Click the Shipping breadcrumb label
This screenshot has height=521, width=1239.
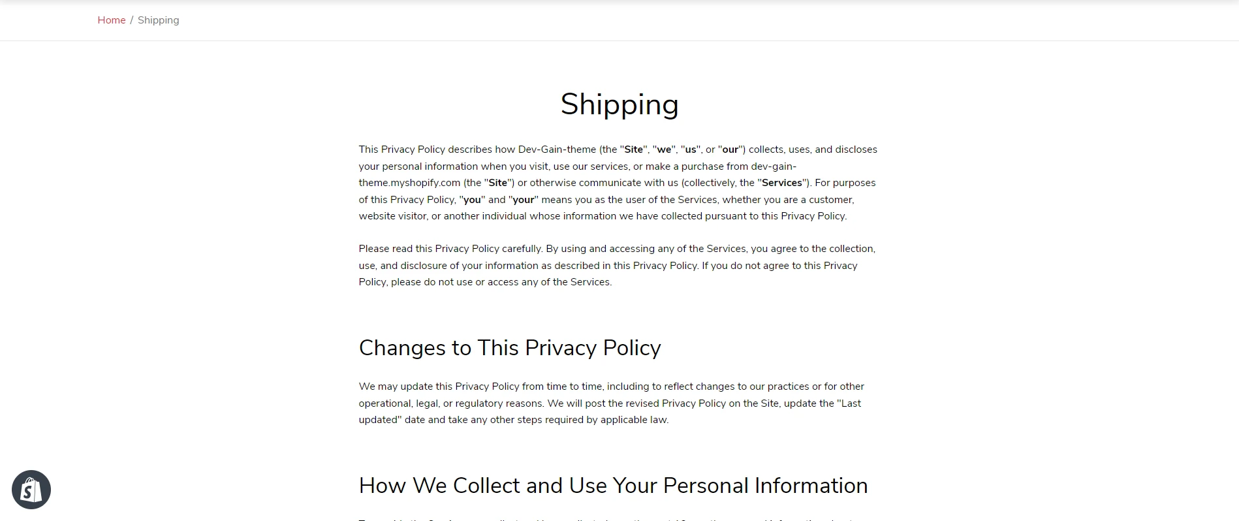[x=159, y=20]
